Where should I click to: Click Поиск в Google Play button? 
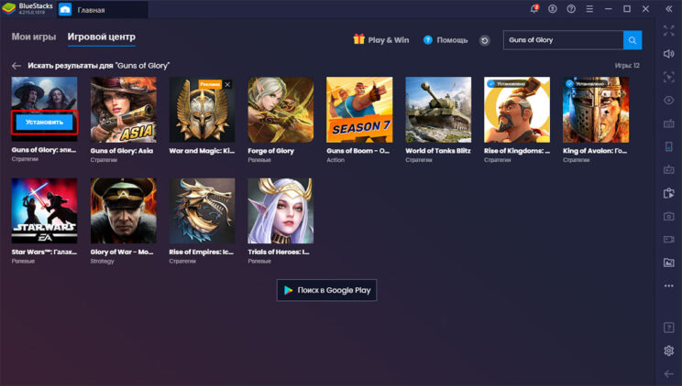pos(326,290)
